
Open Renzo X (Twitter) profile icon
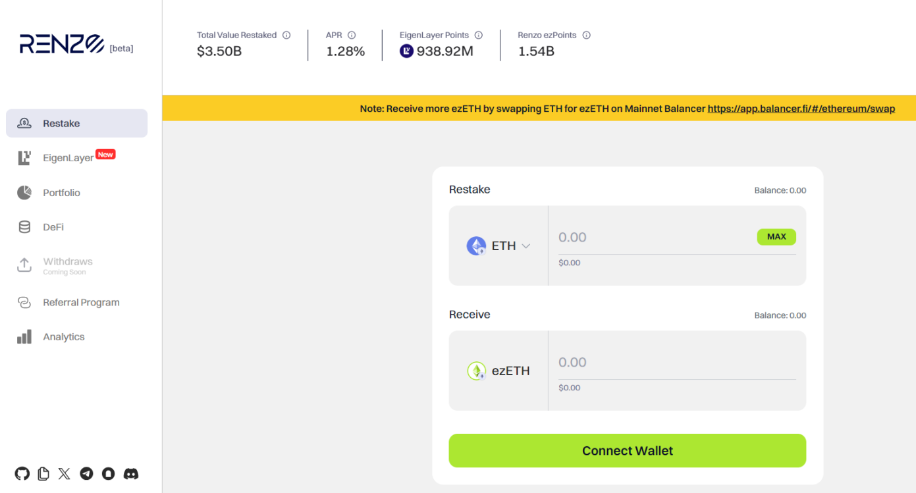pyautogui.click(x=64, y=474)
